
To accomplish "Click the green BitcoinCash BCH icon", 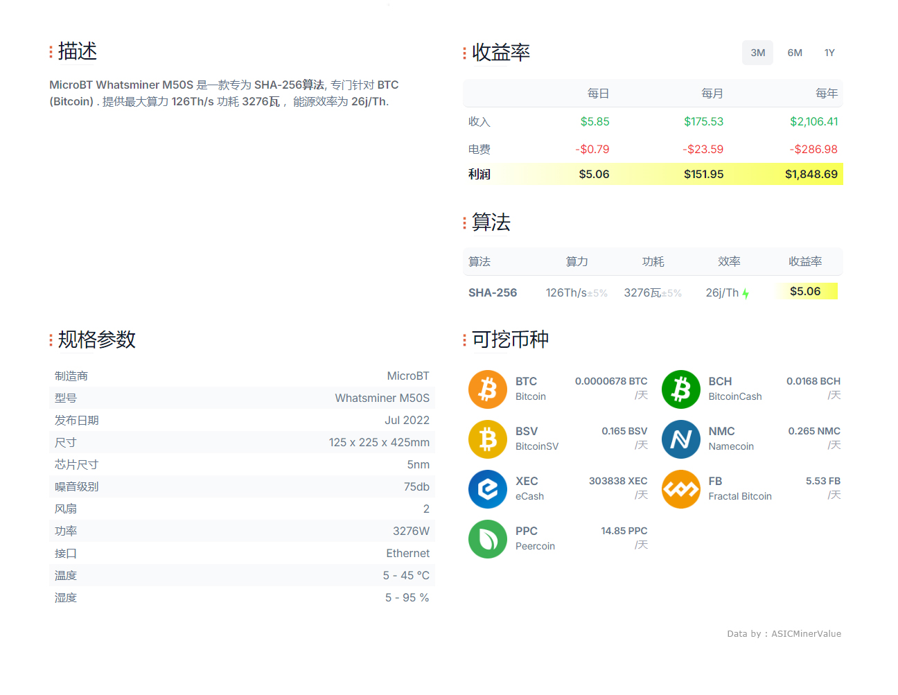I will [681, 389].
